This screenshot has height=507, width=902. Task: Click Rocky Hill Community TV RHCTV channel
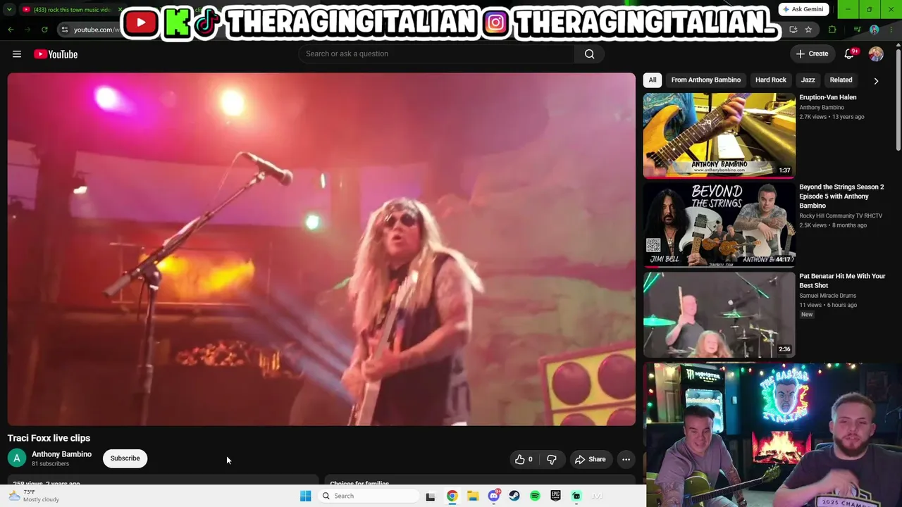point(841,216)
